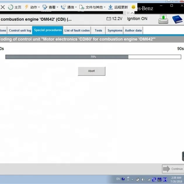
Task: Click the grid icon below the remote toolbar
Action: coord(124,13)
